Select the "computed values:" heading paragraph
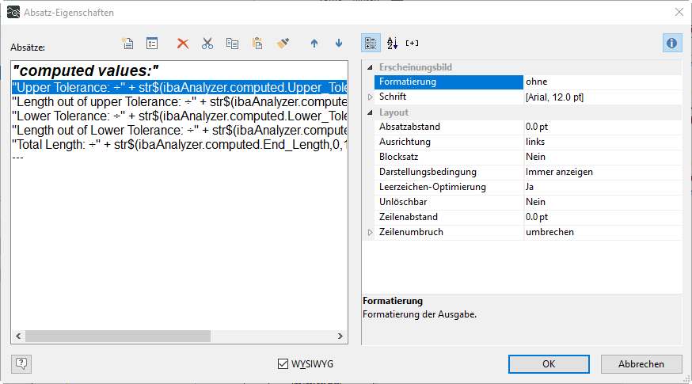 click(x=86, y=70)
